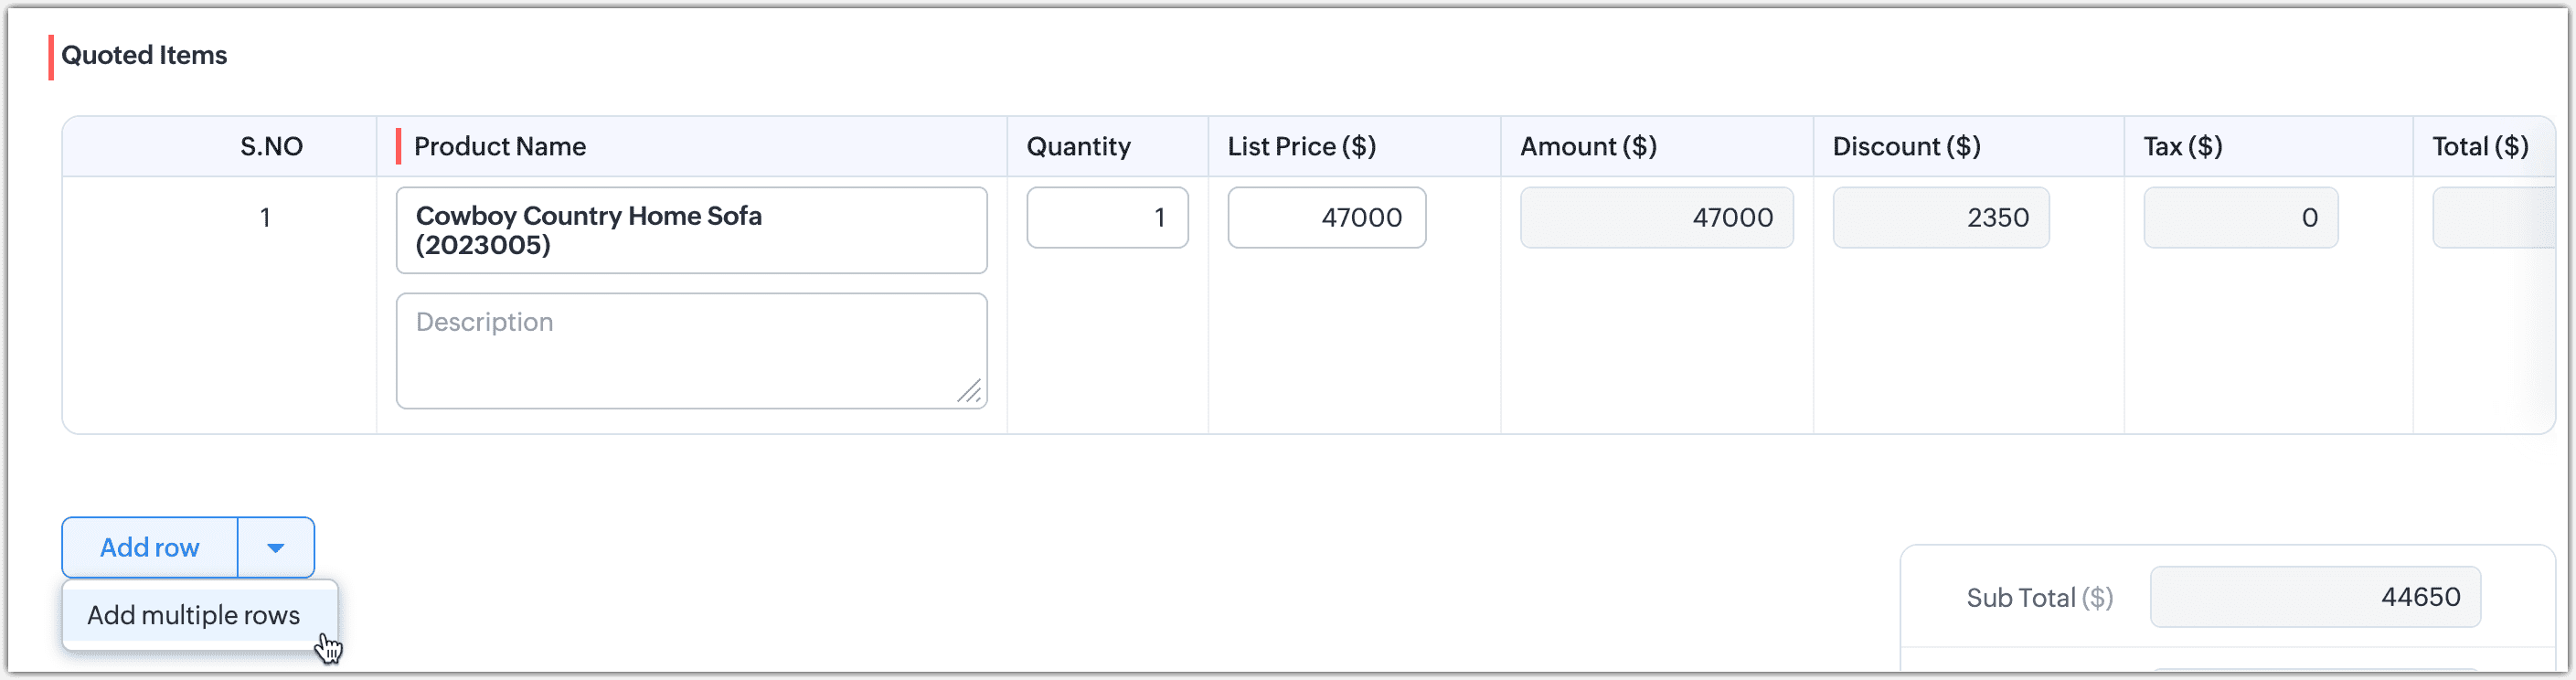Click the Tax field showing 0
The width and height of the screenshot is (2576, 680).
click(x=2240, y=217)
